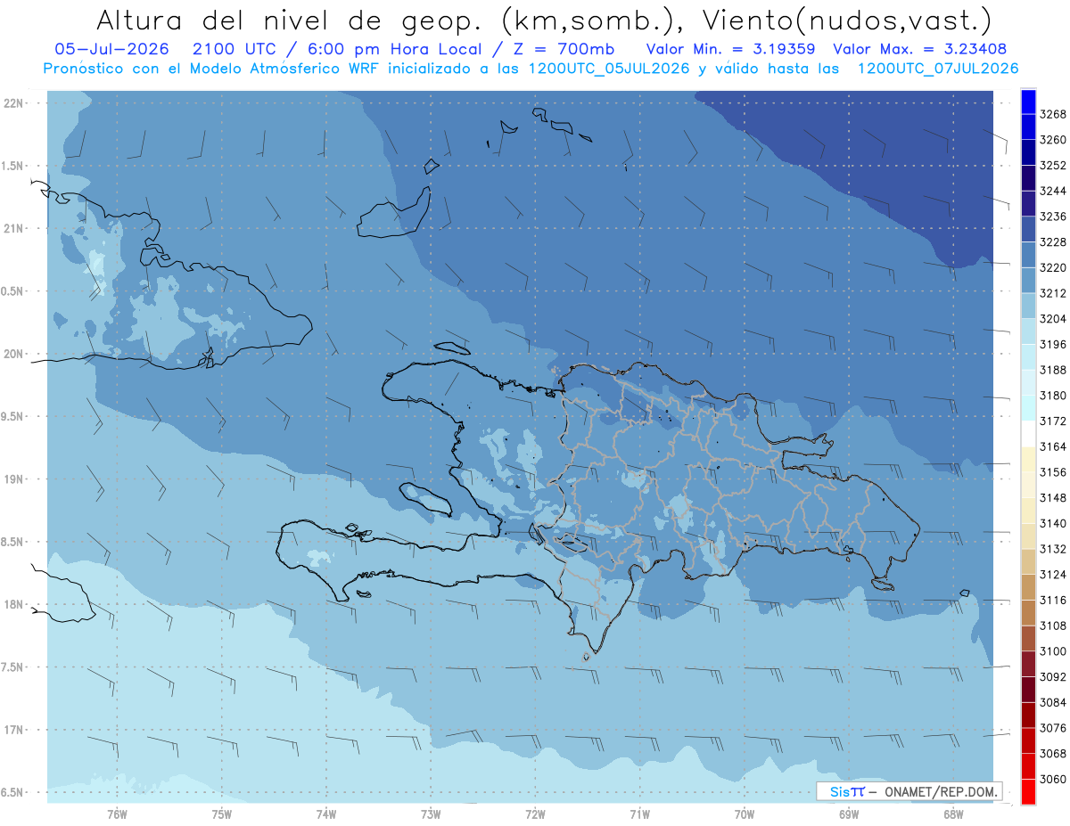Image resolution: width=1070 pixels, height=826 pixels.
Task: Click the '7.5N' latitude tick label
Action: 12,667
